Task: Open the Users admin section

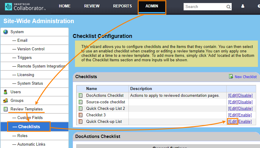Action: pyautogui.click(x=35, y=92)
